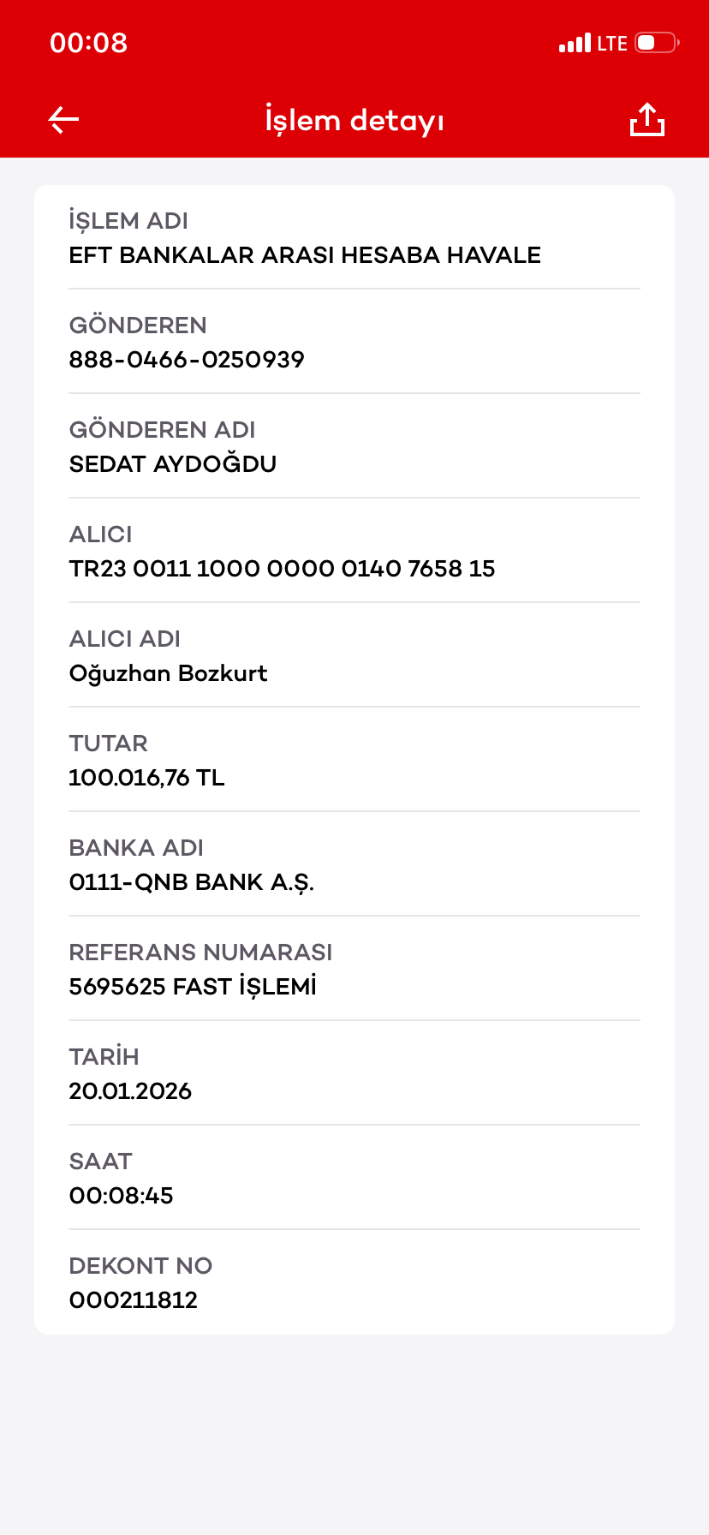Tap the cellular signal bars icon
This screenshot has width=709, height=1535.
(575, 43)
